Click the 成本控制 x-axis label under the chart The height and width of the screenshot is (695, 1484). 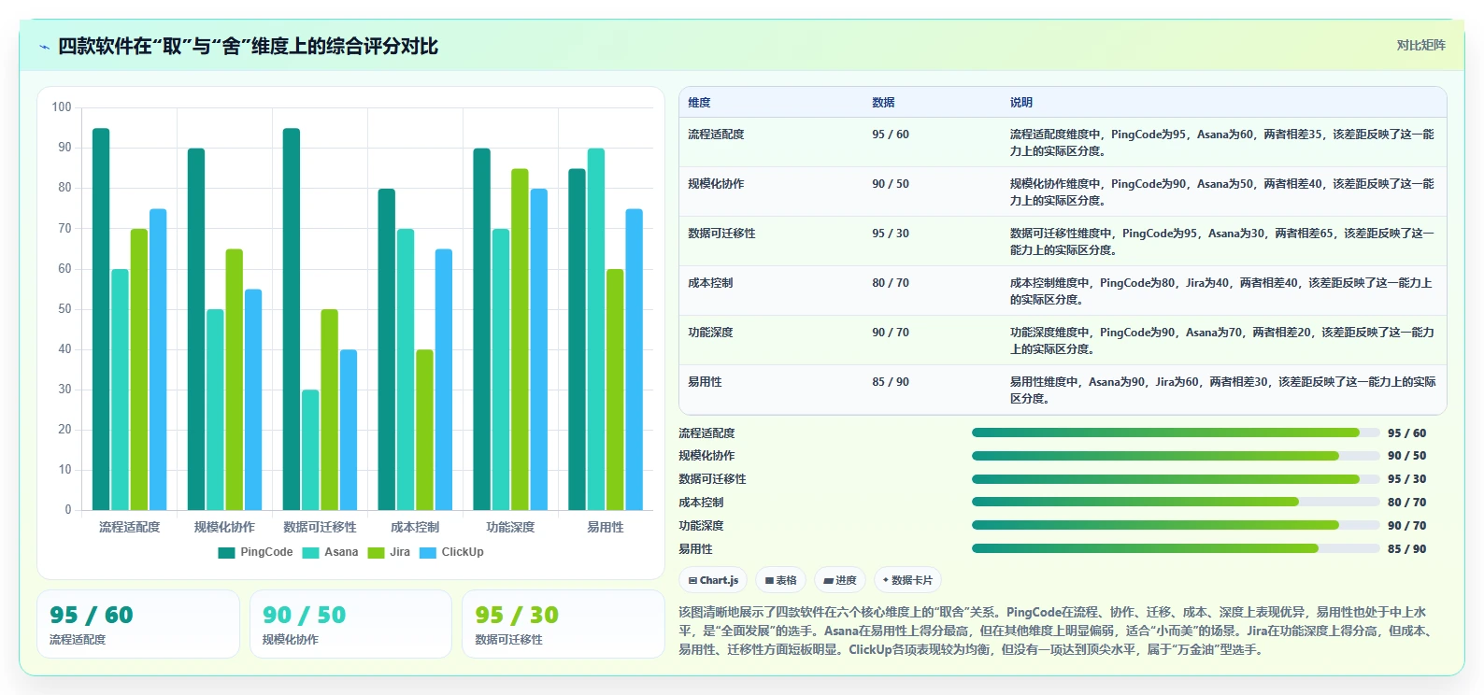pyautogui.click(x=415, y=527)
